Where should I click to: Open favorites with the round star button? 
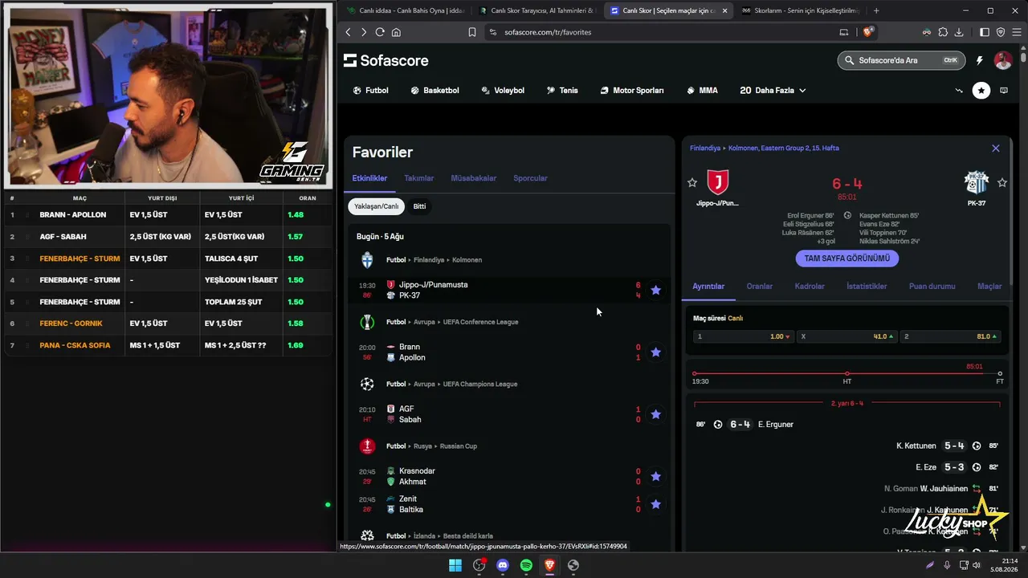click(x=981, y=91)
